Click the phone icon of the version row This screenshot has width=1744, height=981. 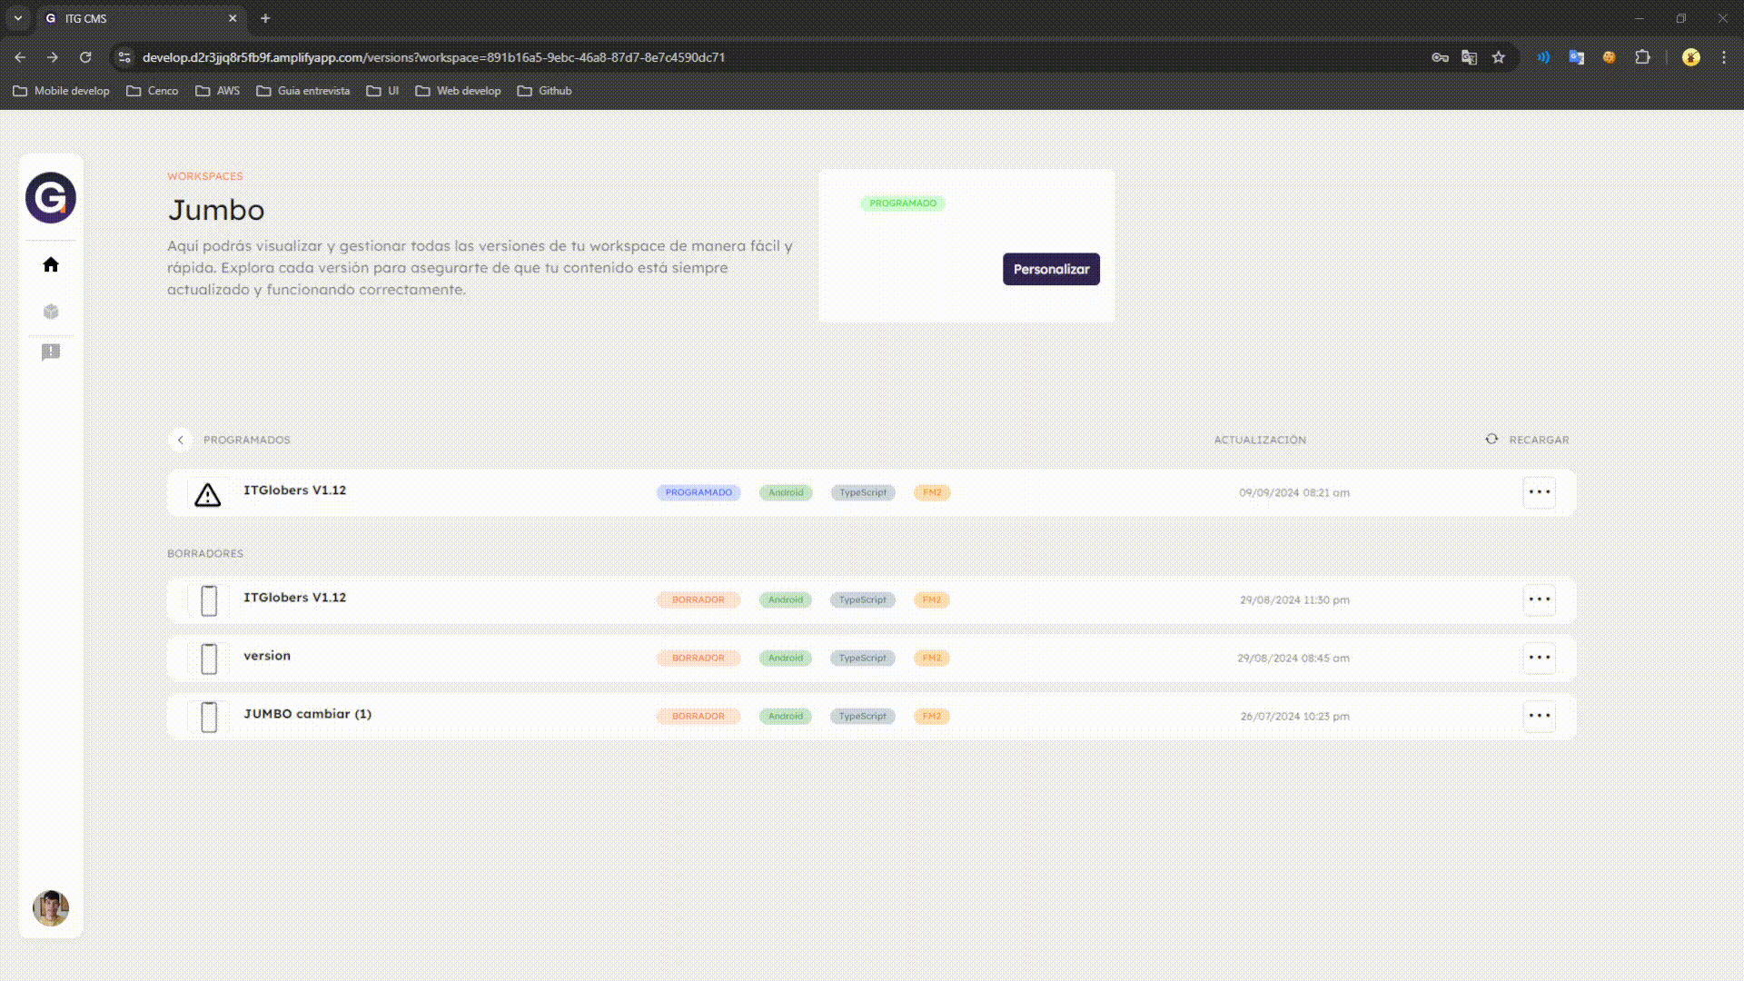coord(209,659)
